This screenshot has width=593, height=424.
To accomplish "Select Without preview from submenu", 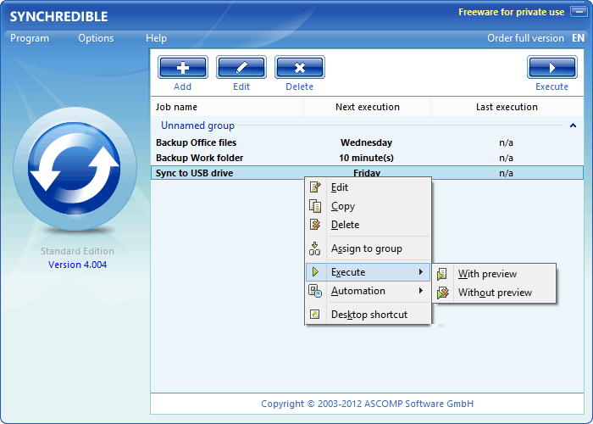I will pos(495,293).
